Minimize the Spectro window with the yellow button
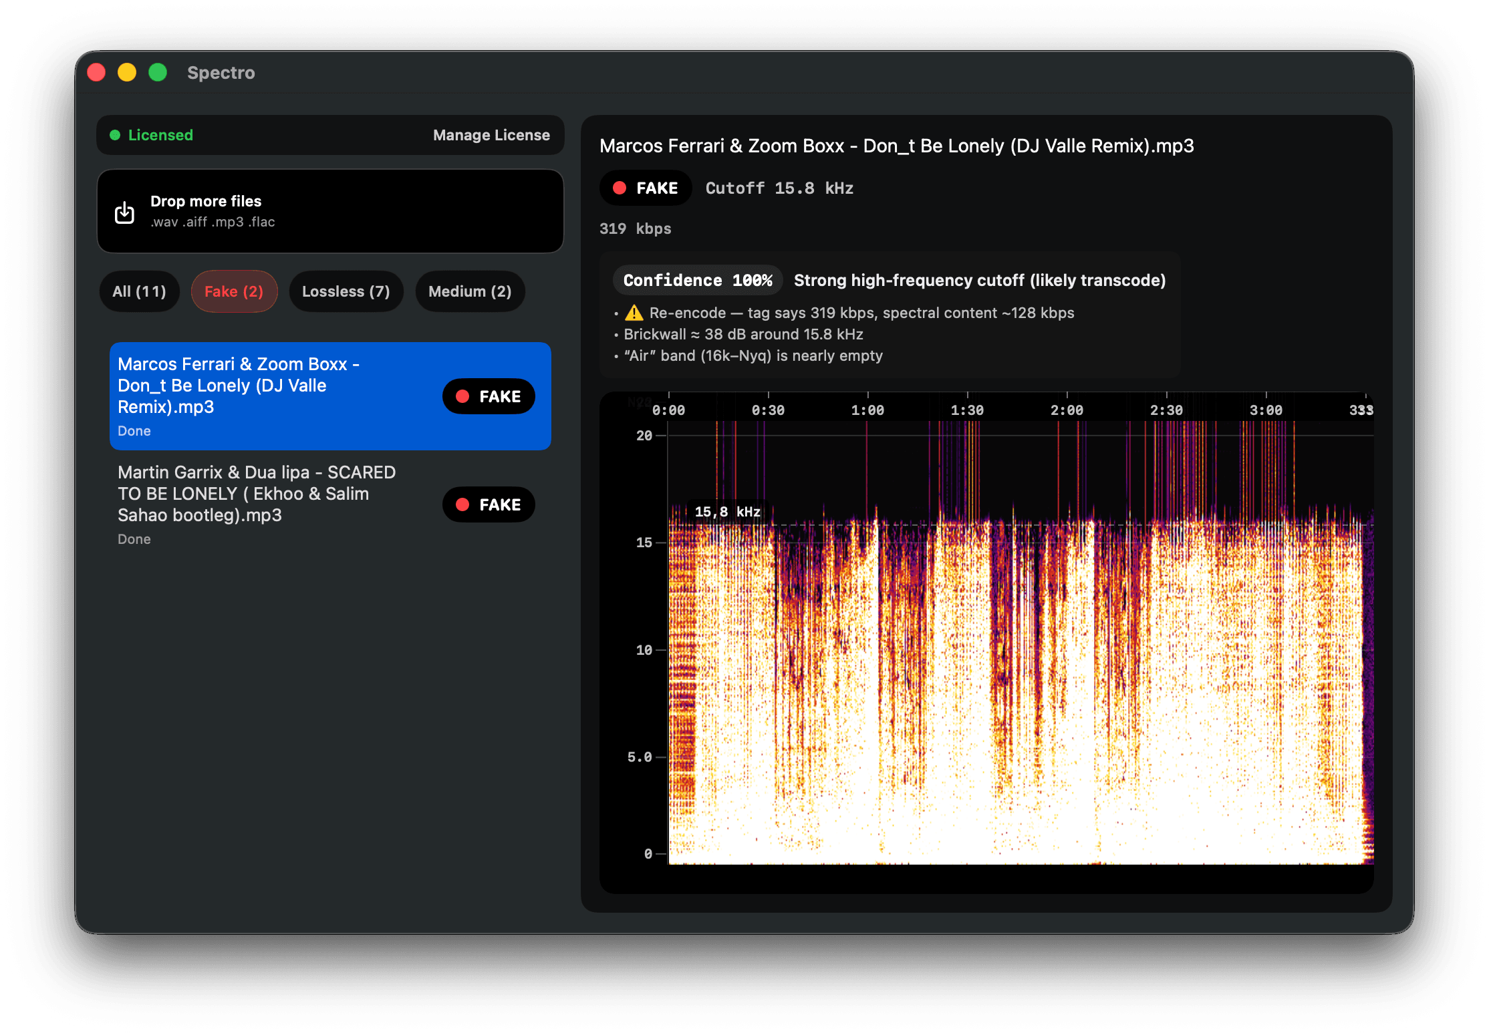1489x1033 pixels. click(x=127, y=72)
